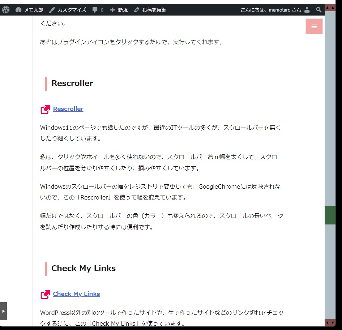342x330 pixels.
Task: Click the WordPress logo in admin bar
Action: 6,10
